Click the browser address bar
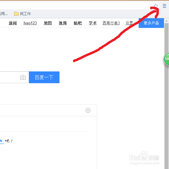169x169 pixels. tap(79, 6)
